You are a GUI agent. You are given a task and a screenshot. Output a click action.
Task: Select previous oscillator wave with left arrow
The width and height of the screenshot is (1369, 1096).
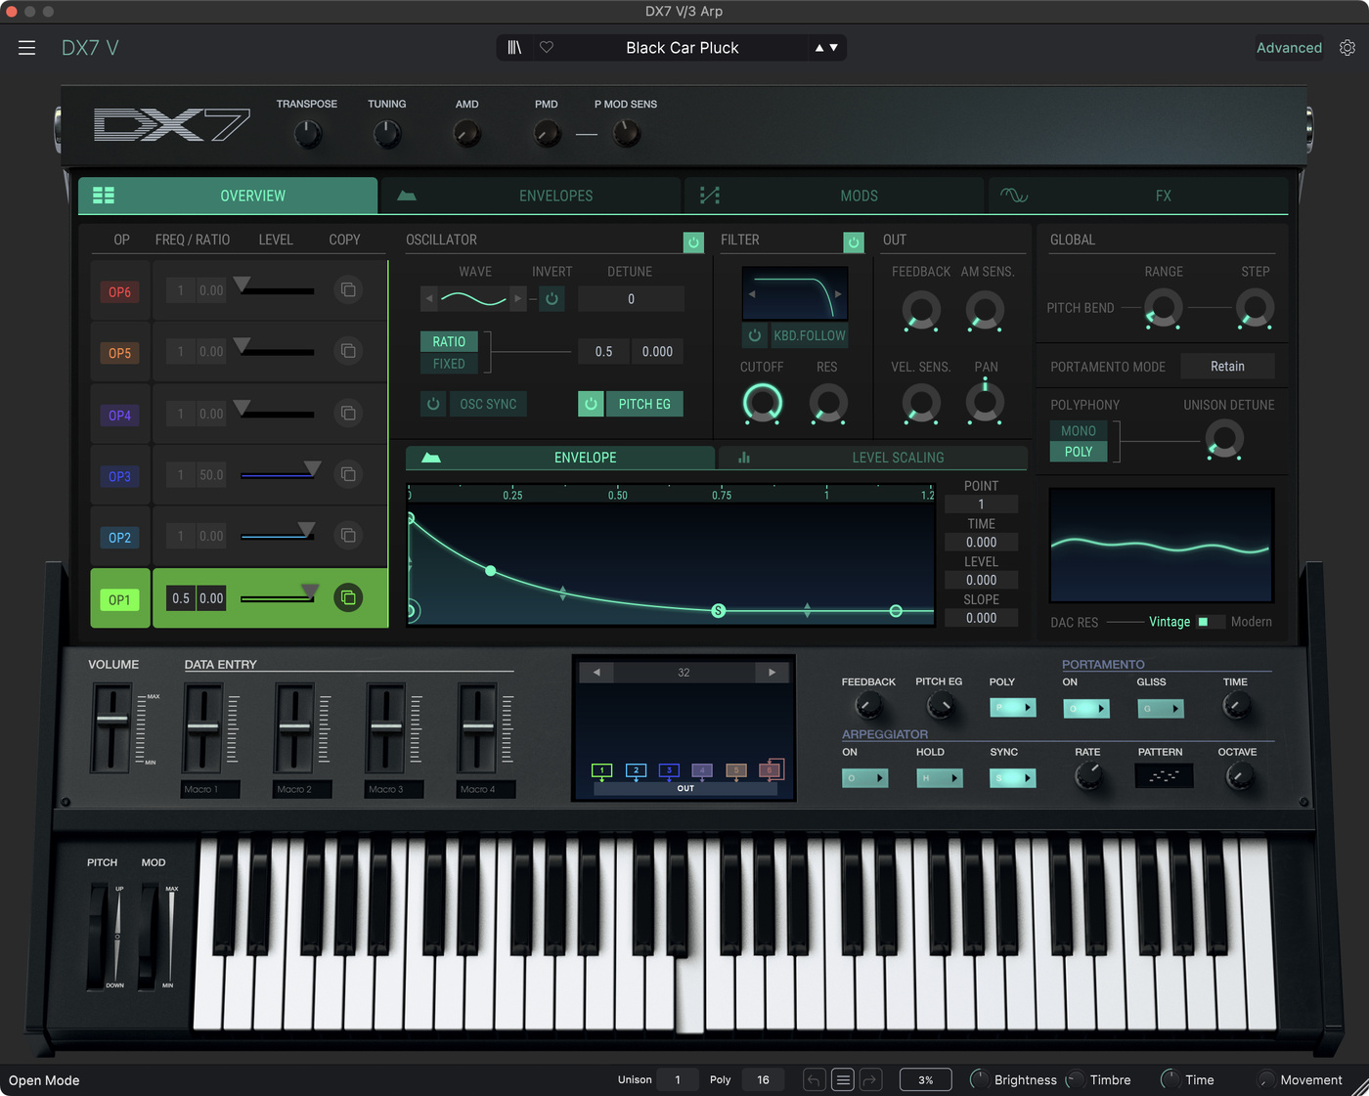coord(428,298)
